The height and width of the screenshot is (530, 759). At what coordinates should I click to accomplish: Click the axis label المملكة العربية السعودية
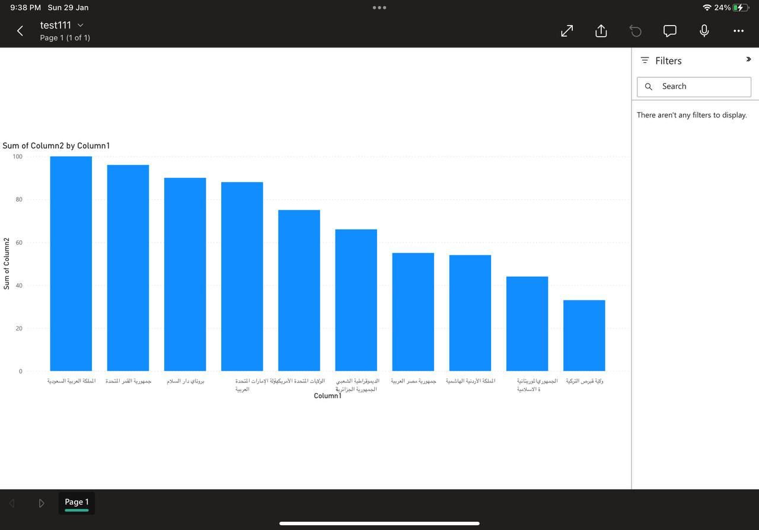(x=71, y=381)
